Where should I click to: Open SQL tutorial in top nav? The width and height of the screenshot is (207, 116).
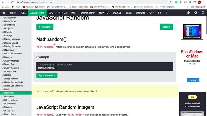(x=51, y=13)
